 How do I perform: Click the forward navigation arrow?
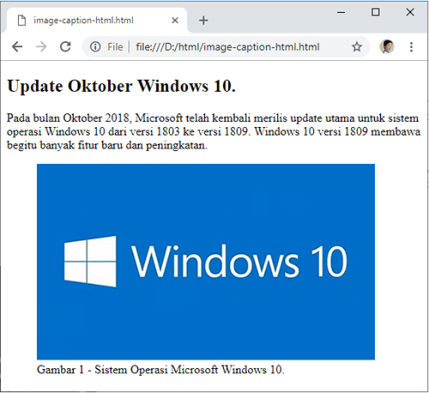point(41,46)
